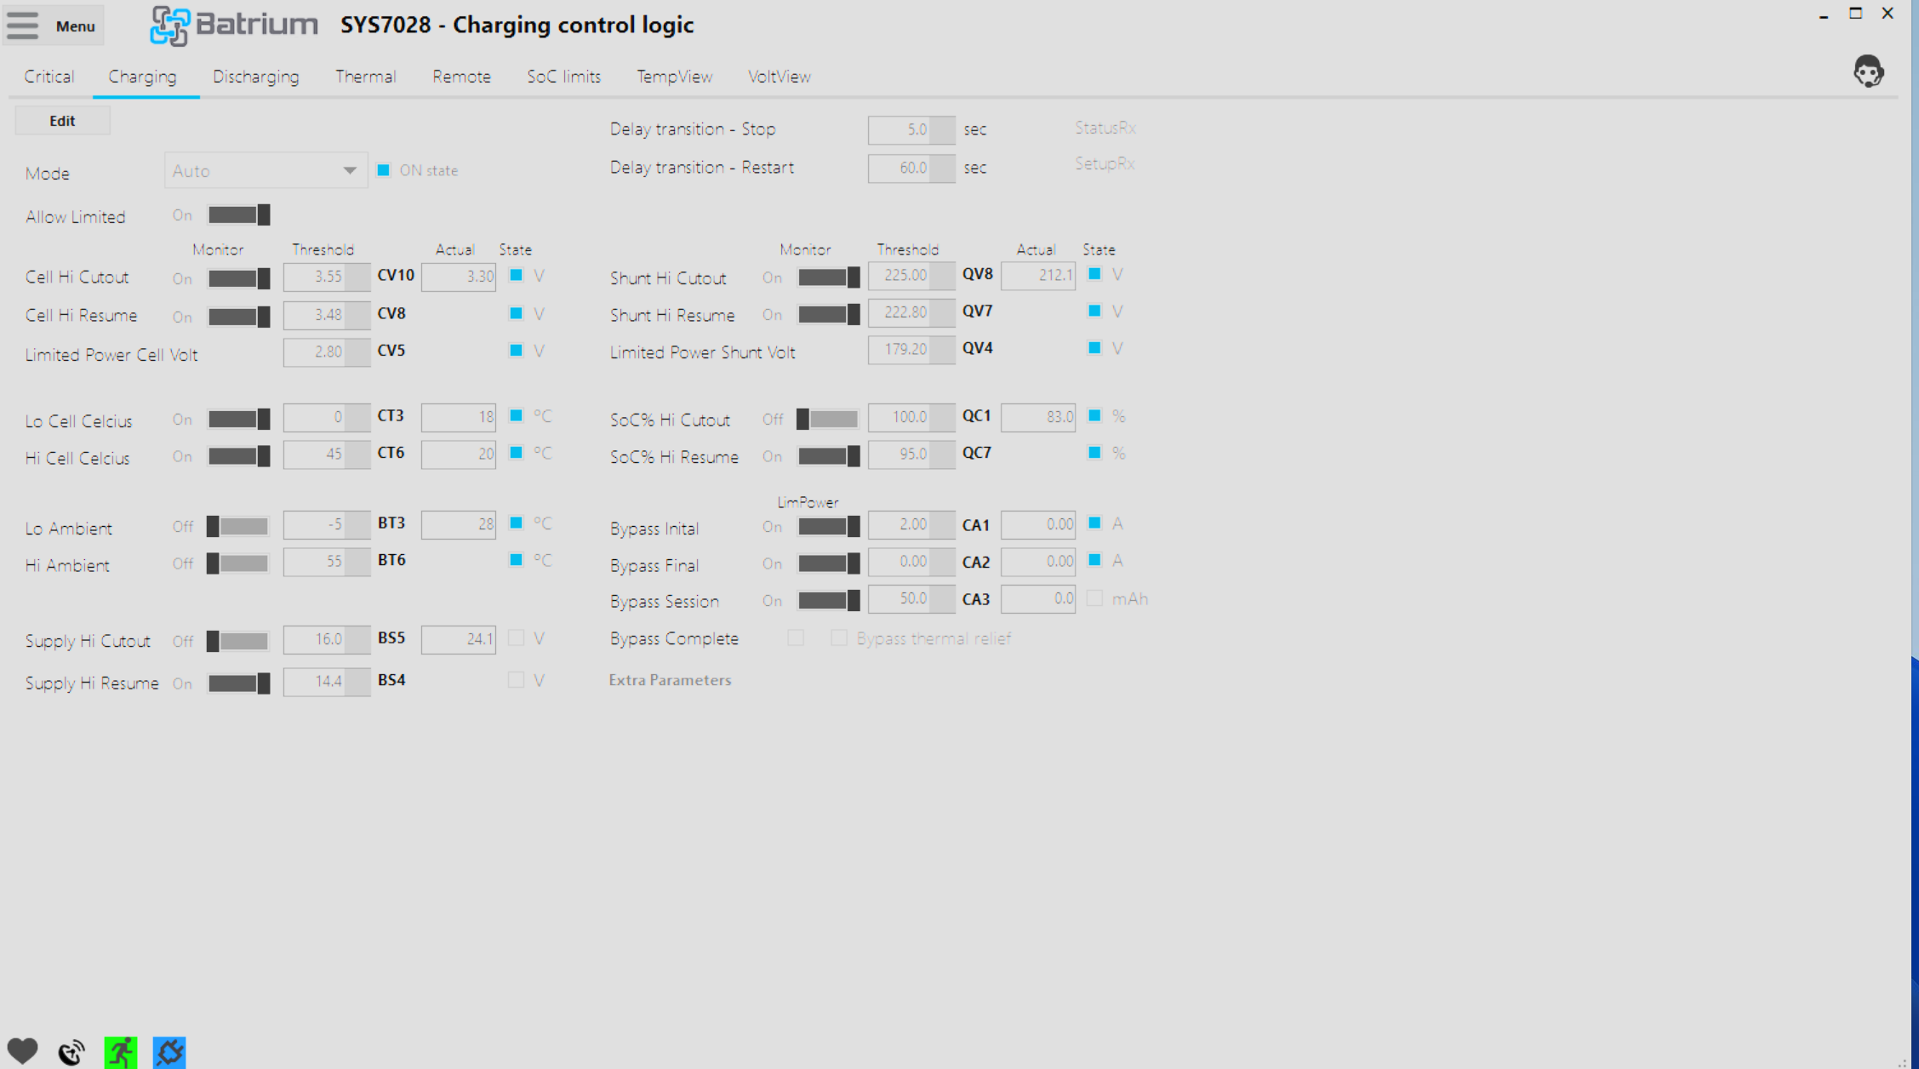The image size is (1919, 1069).
Task: Click the satellite communication status icon
Action: [x=71, y=1052]
